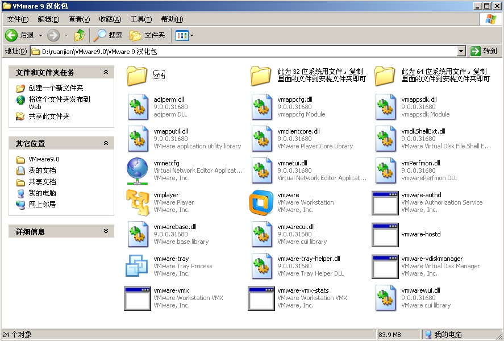Click 共享此文件夹 link
The image size is (504, 341).
click(x=49, y=116)
